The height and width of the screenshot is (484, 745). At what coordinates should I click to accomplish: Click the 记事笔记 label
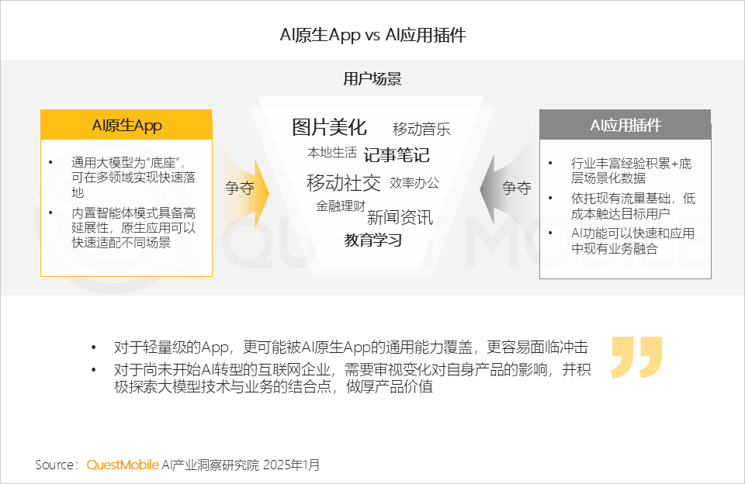pyautogui.click(x=397, y=155)
